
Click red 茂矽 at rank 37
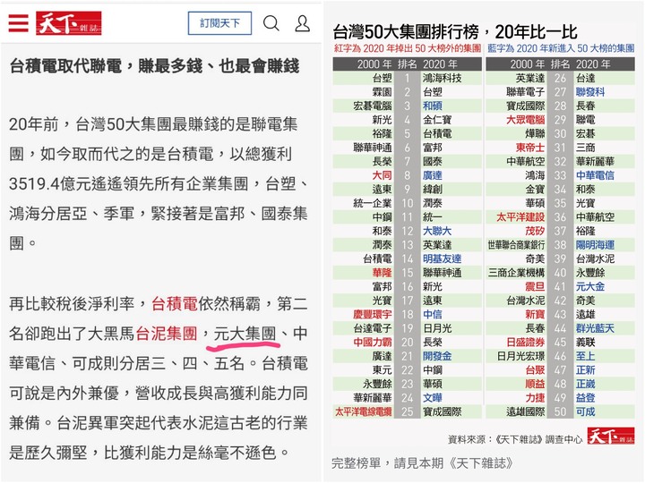[x=535, y=232]
